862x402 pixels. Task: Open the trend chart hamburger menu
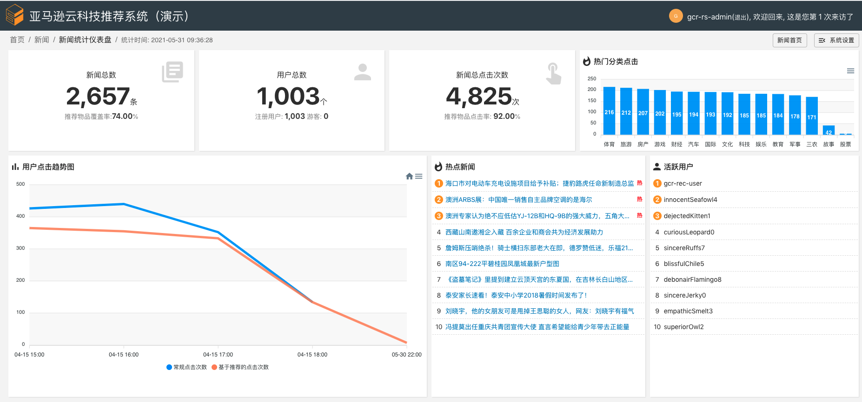click(419, 176)
